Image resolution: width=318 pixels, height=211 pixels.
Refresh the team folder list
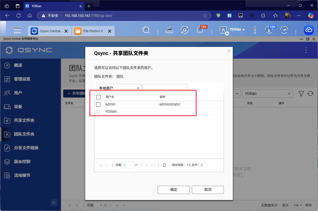point(310,94)
